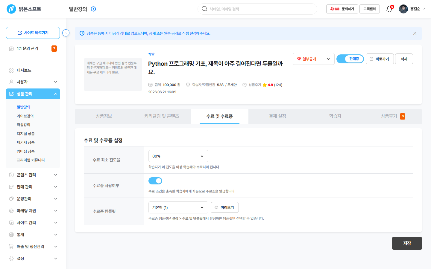The height and width of the screenshot is (269, 431).
Task: Switch to the 학습자 tab
Action: (335, 116)
